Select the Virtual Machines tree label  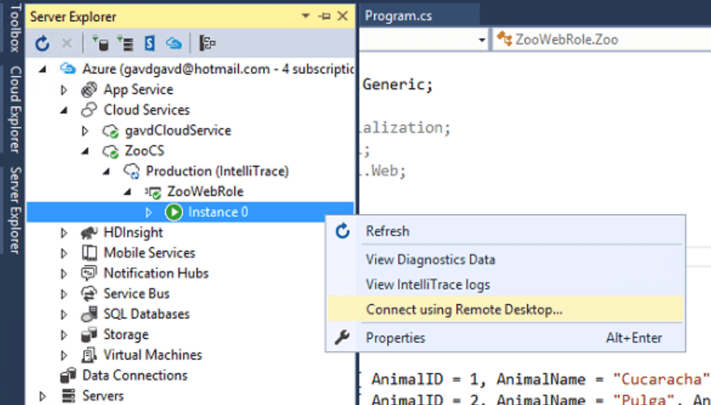[152, 355]
